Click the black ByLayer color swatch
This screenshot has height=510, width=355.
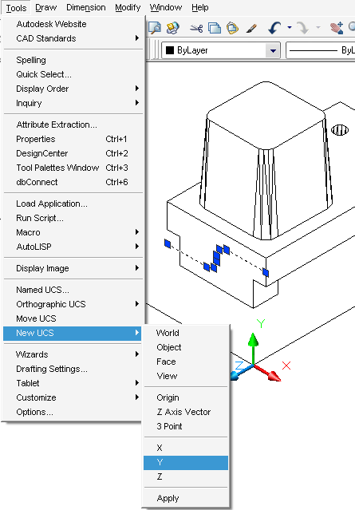(x=170, y=50)
